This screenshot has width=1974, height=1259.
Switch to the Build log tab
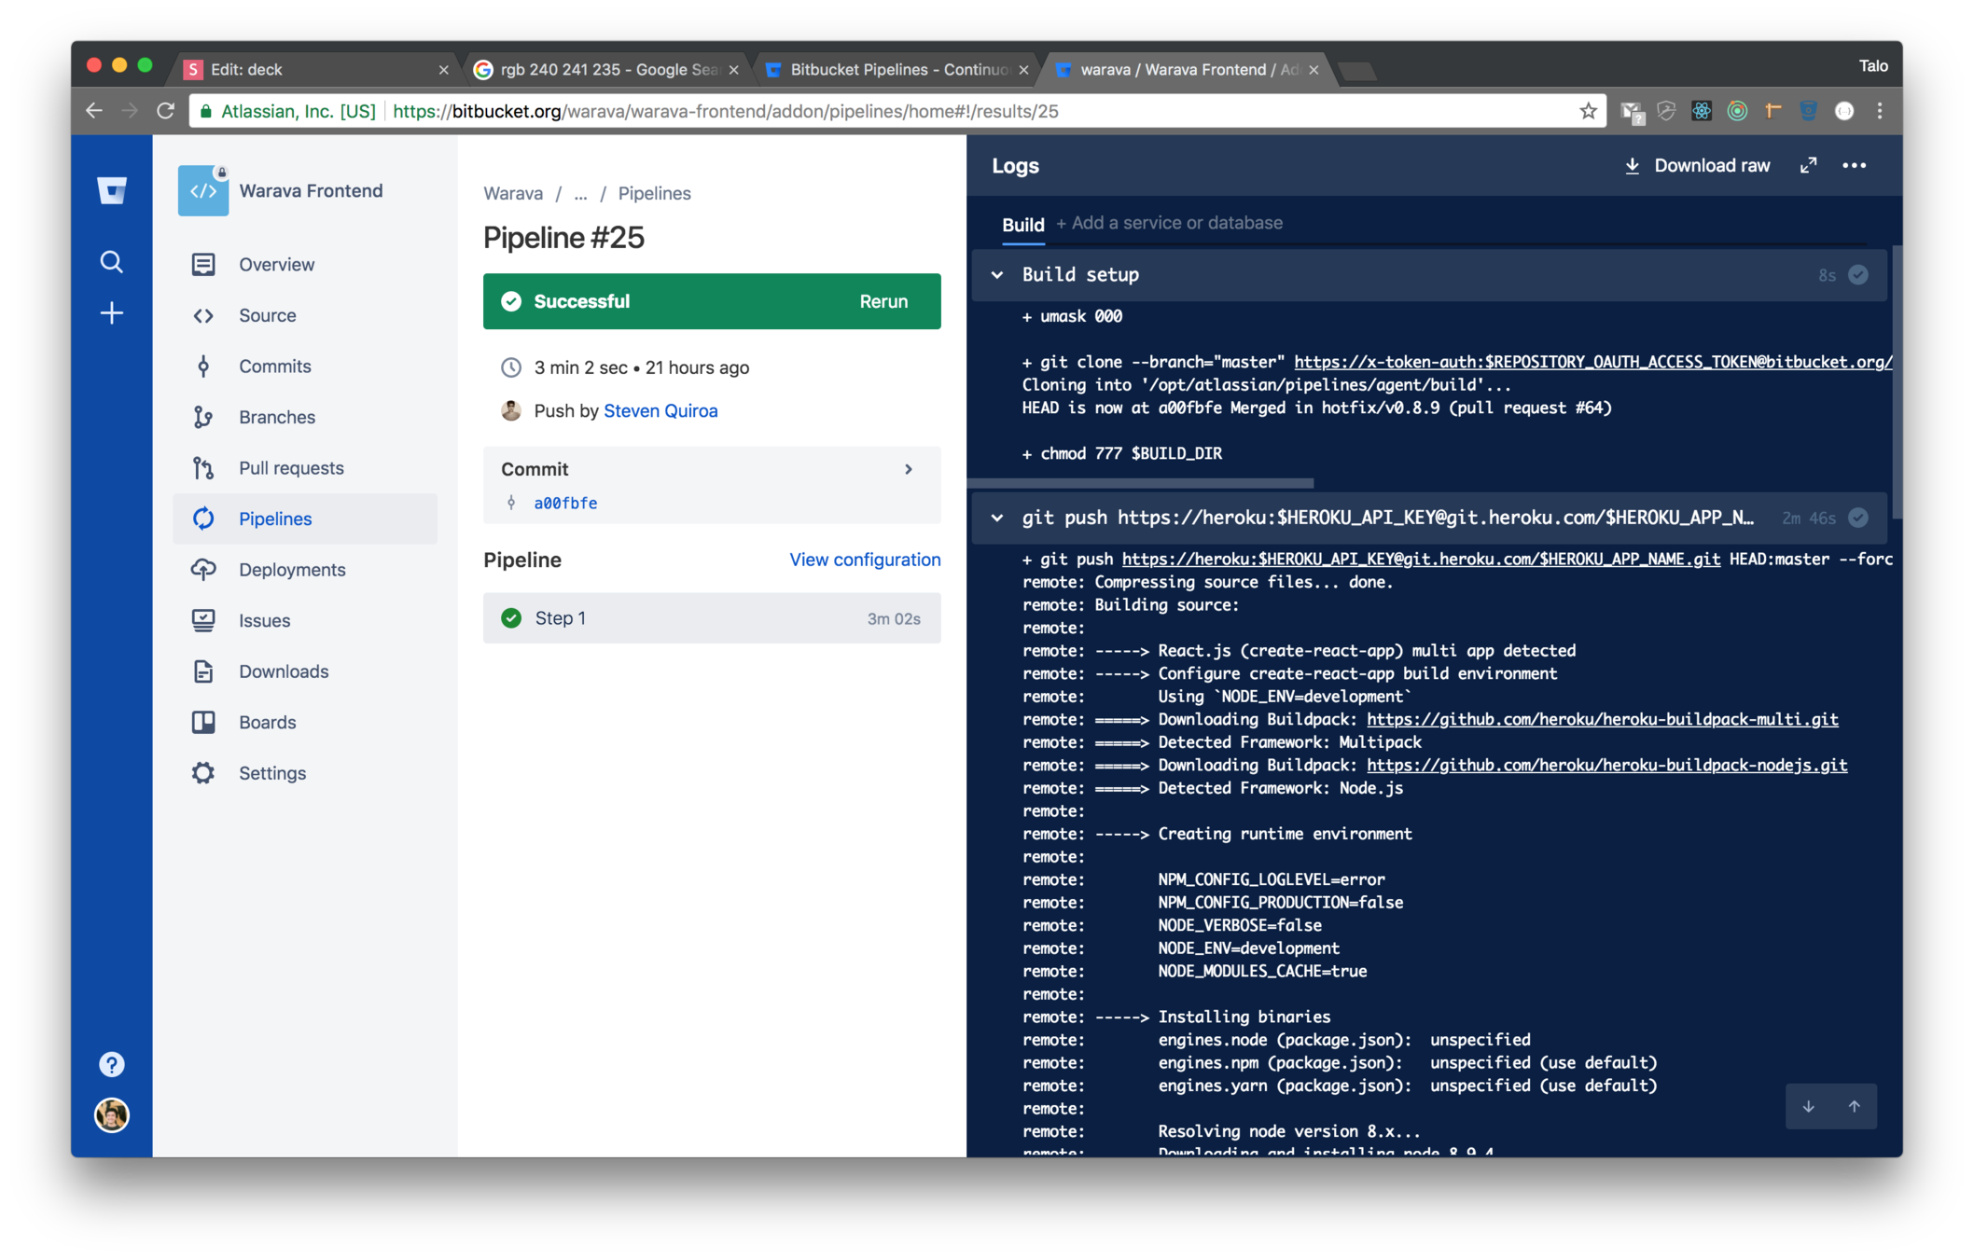point(1022,225)
